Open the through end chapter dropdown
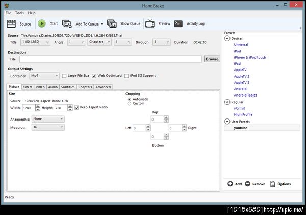306x215 pixels. tap(161, 42)
